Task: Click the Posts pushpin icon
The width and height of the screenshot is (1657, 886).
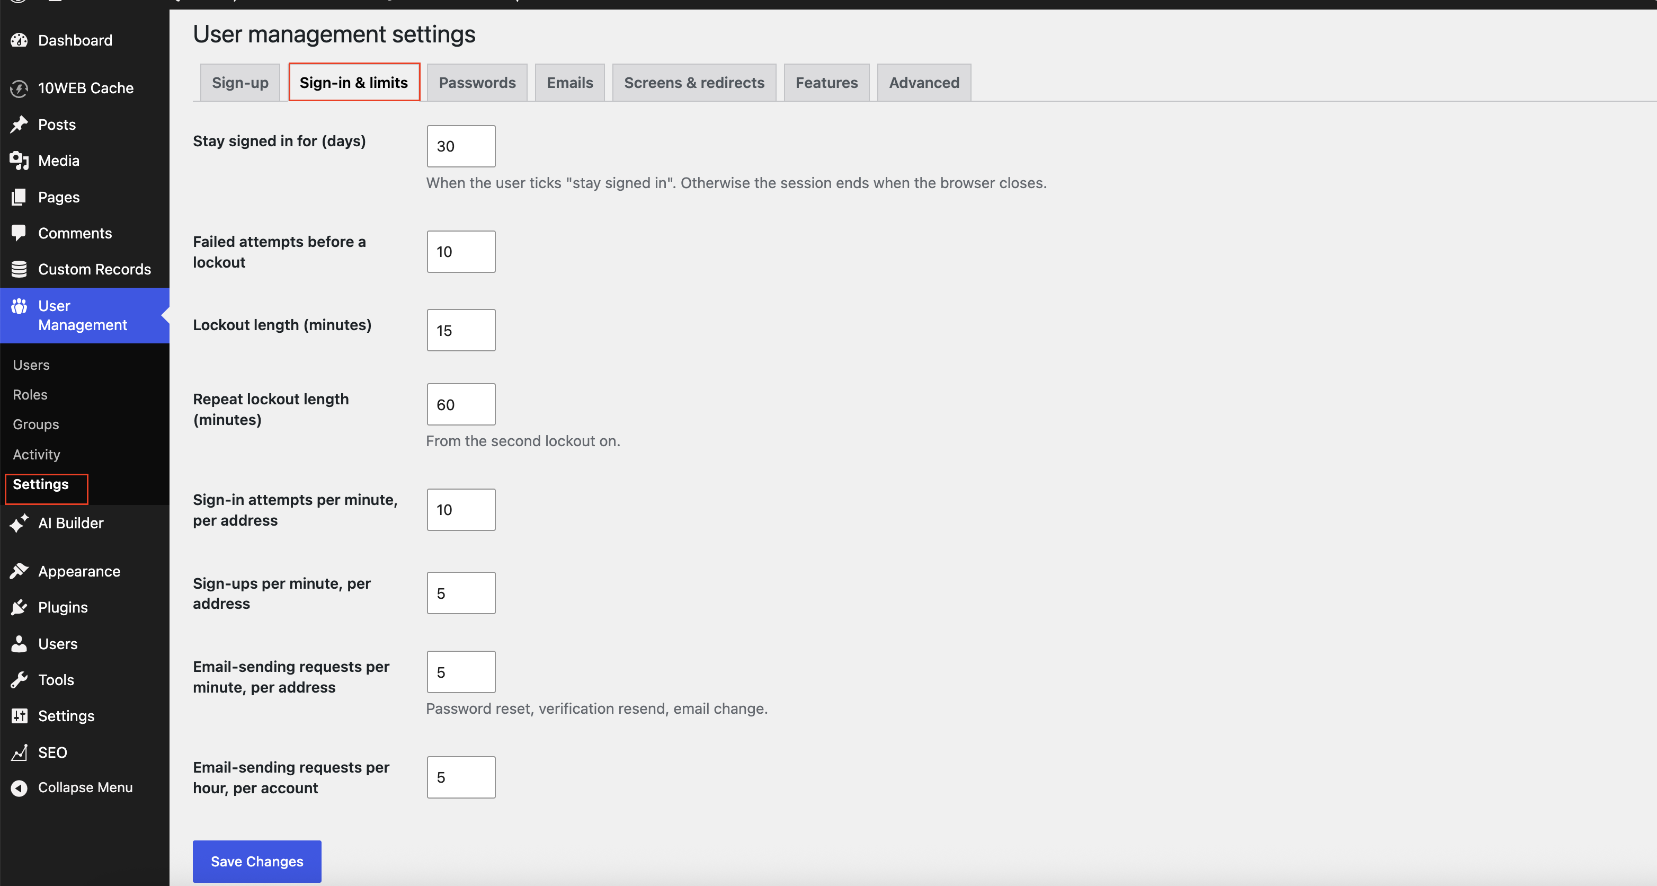Action: [19, 124]
